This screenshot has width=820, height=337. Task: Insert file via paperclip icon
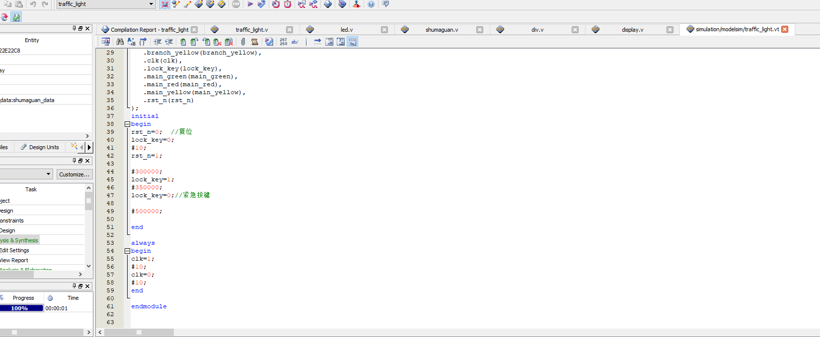pyautogui.click(x=243, y=42)
